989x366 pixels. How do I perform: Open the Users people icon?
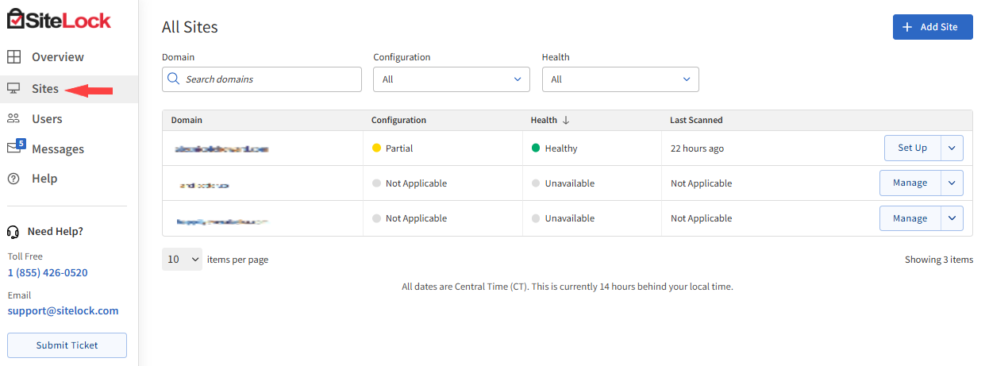coord(13,119)
